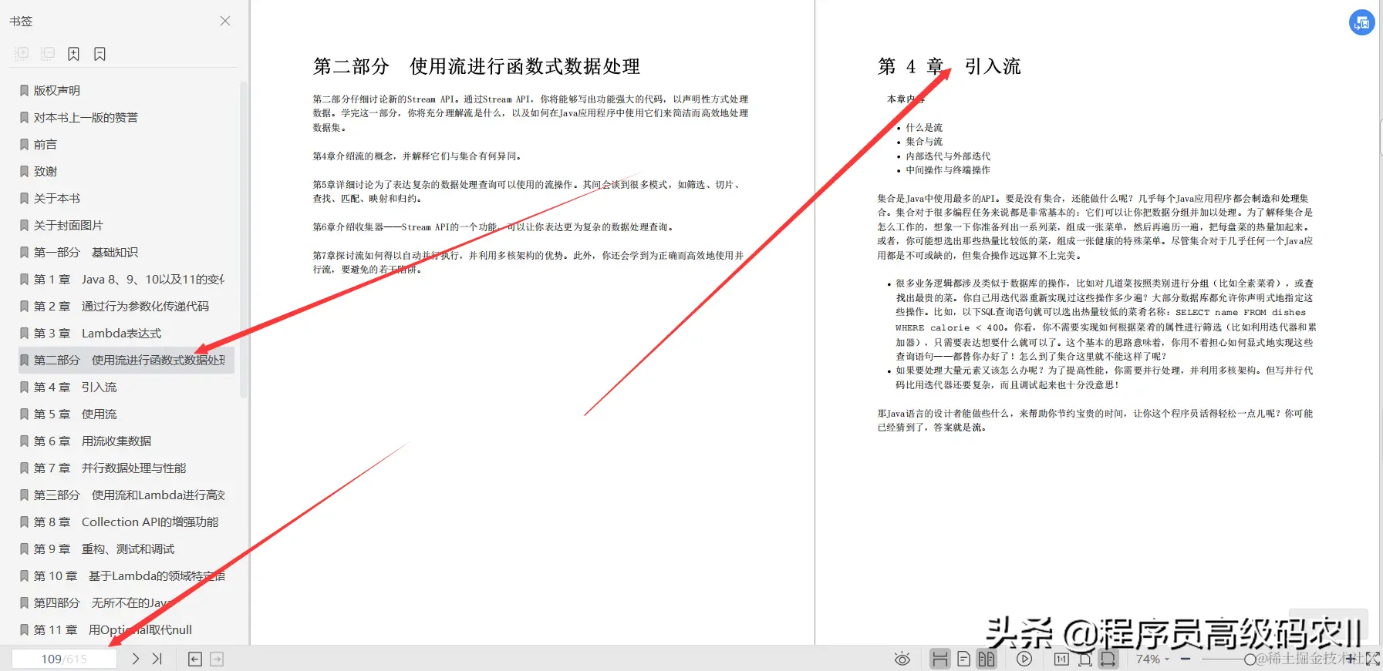Select bookmark 第二部分 使用流进行函数式数据处理

tap(126, 360)
